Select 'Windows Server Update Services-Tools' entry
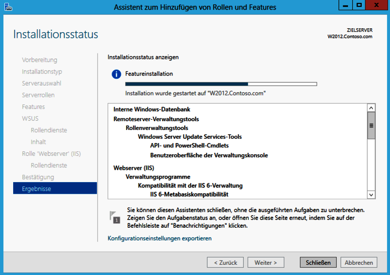 190,137
